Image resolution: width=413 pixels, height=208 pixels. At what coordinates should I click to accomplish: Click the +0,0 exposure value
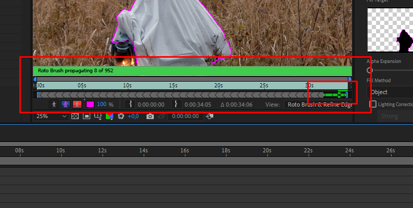133,116
